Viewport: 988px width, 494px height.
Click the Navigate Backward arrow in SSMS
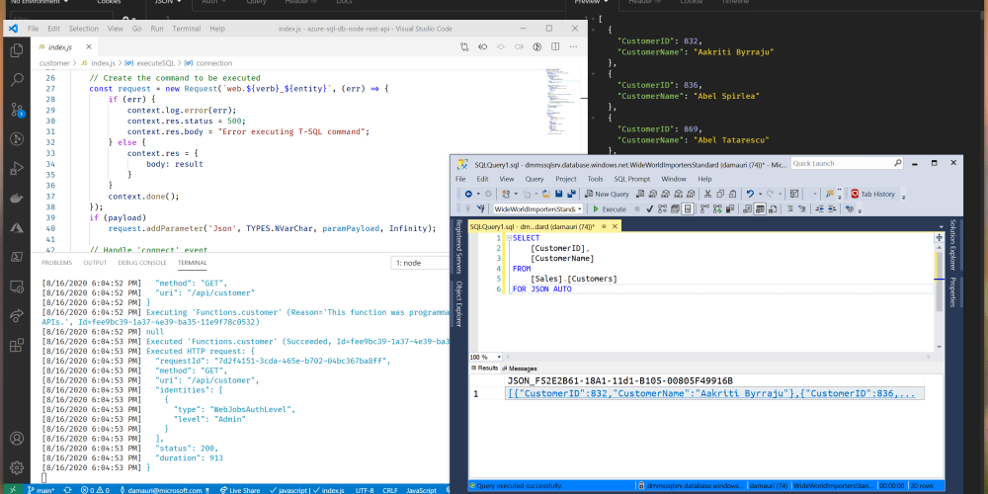[468, 194]
